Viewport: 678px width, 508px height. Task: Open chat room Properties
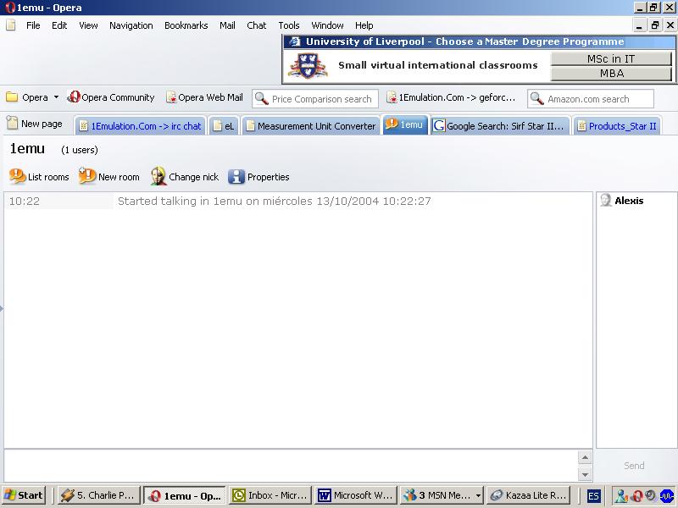click(258, 177)
